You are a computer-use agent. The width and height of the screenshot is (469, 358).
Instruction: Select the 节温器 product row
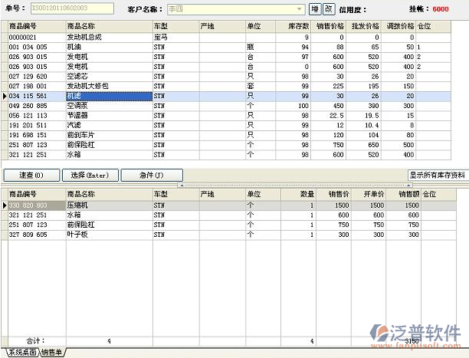click(x=84, y=115)
